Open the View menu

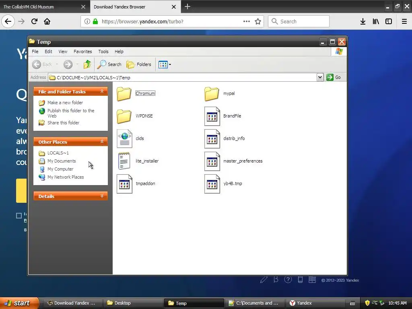tap(63, 51)
